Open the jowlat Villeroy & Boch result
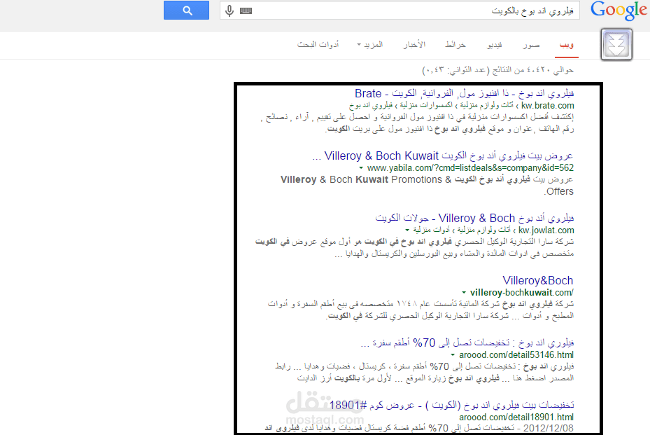650x435 pixels. 474,218
